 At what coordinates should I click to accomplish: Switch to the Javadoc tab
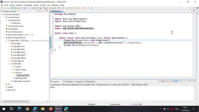79,82
